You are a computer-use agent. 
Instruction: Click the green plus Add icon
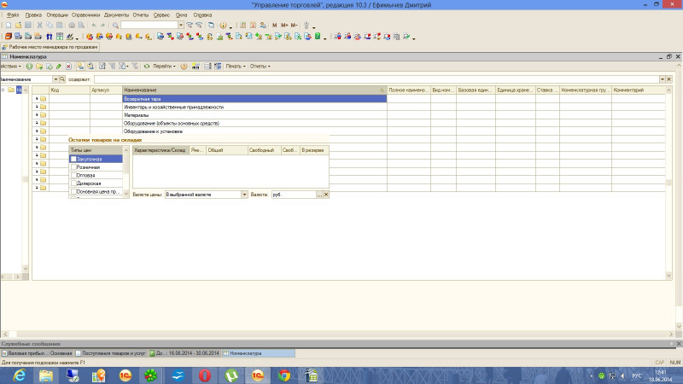tap(29, 67)
